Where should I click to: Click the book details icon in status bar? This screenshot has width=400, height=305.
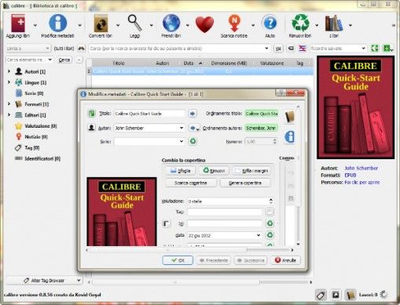(x=350, y=295)
